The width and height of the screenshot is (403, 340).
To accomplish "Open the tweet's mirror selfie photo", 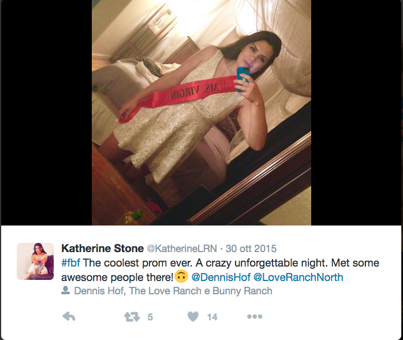I will tap(201, 113).
